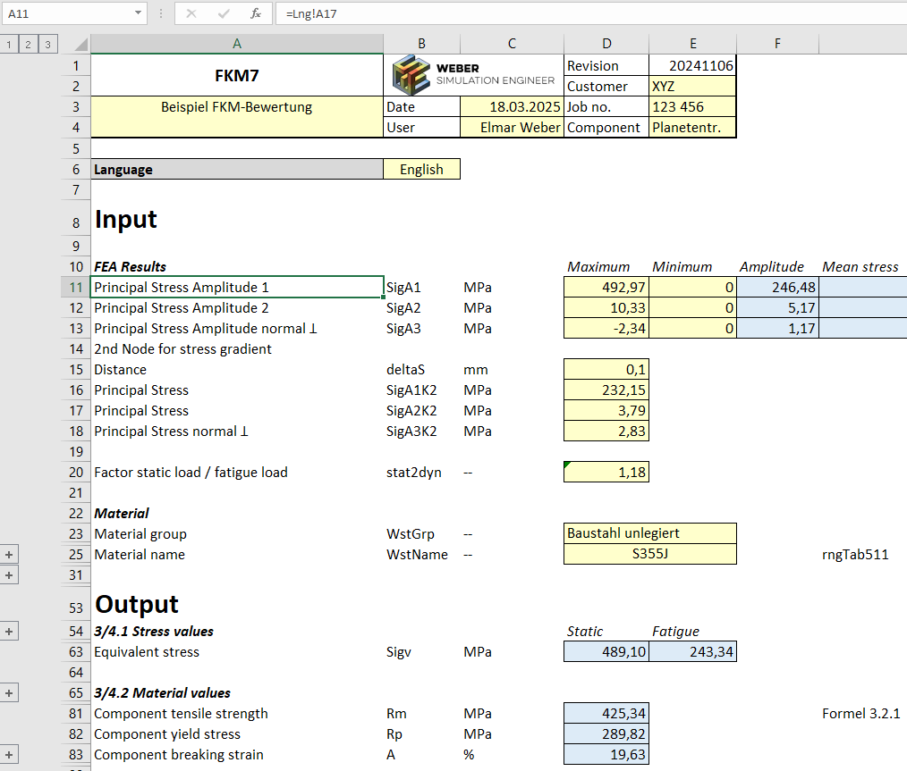Image resolution: width=907 pixels, height=771 pixels.
Task: Click the SigA1 Maximum value 492,97
Action: click(606, 288)
